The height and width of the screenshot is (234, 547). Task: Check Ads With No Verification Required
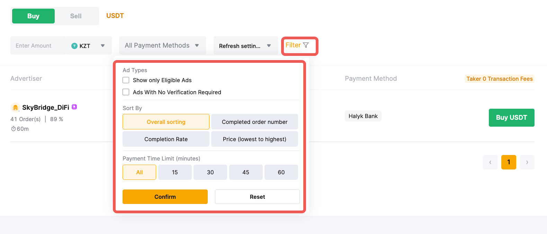(126, 92)
